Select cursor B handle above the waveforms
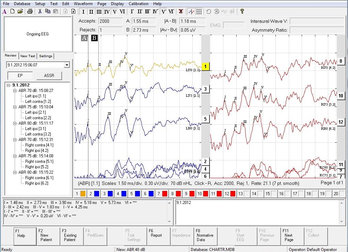 pyautogui.click(x=94, y=38)
